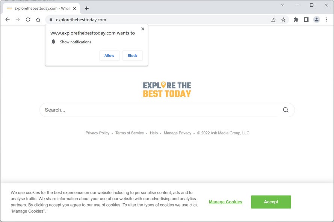The image size is (334, 222).
Task: Open the browser home page icon
Action: [x=38, y=19]
